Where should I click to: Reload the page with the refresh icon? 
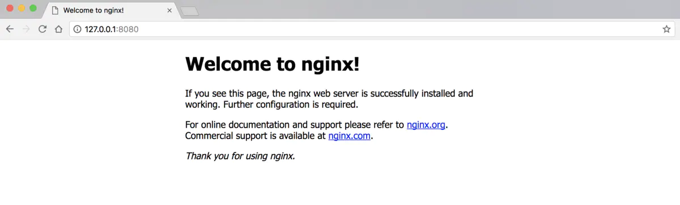coord(42,29)
